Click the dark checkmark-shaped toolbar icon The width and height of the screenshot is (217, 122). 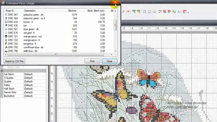(x=160, y=12)
